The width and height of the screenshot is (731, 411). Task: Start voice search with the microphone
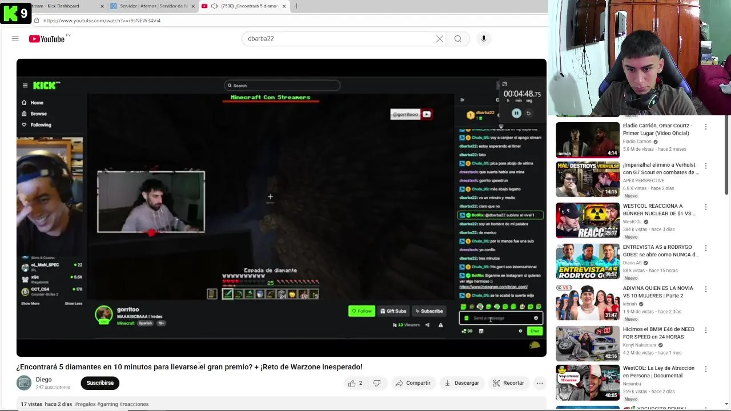(x=484, y=39)
